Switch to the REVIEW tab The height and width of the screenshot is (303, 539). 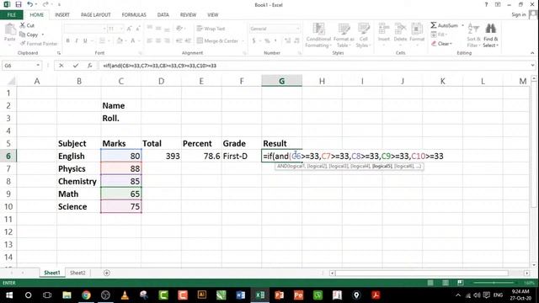click(188, 15)
